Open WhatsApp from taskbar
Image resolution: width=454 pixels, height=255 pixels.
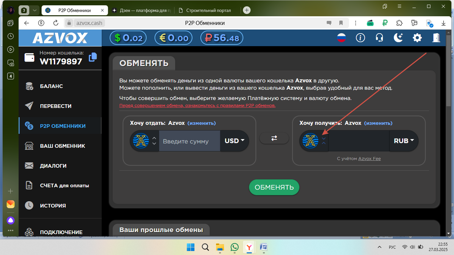tap(235, 247)
